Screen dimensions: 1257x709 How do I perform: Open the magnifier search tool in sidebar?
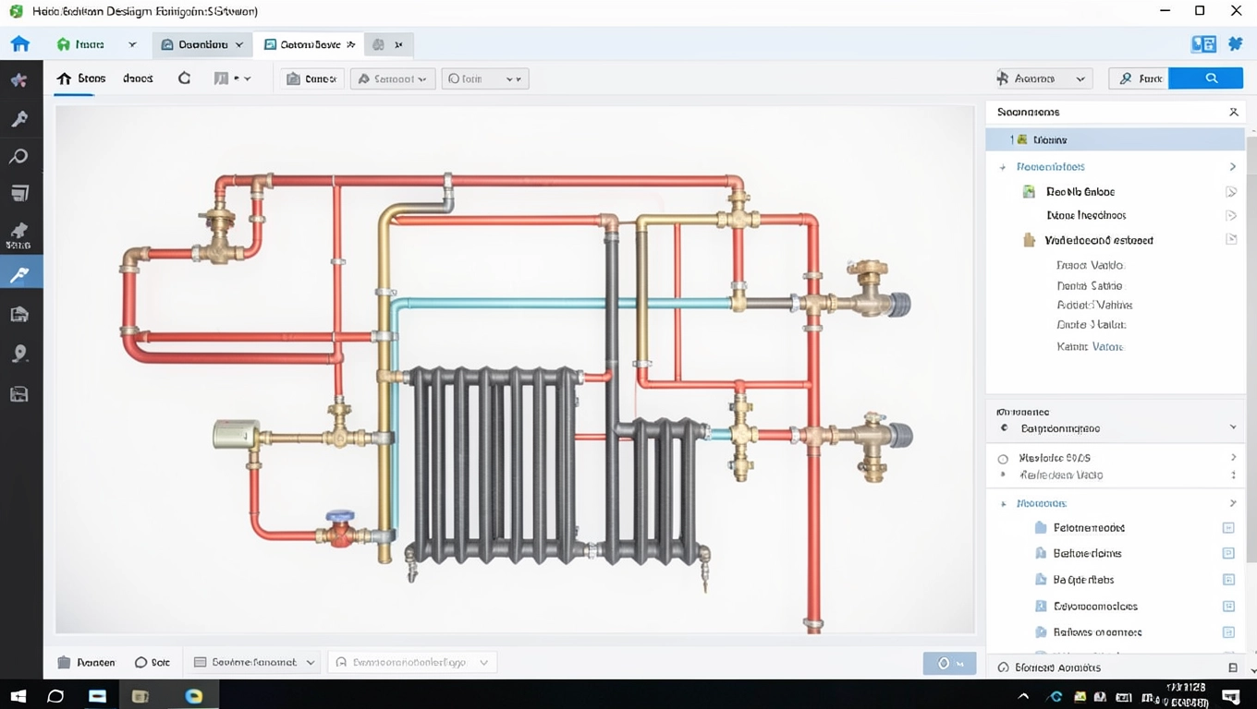click(19, 156)
